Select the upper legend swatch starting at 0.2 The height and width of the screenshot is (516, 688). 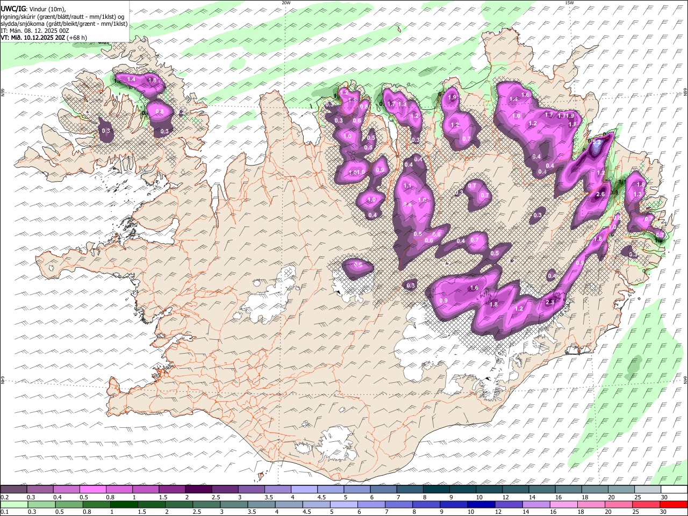(13, 490)
